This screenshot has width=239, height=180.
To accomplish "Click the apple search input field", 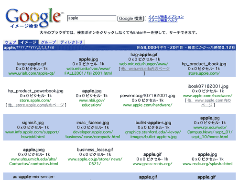I will 92,18.
